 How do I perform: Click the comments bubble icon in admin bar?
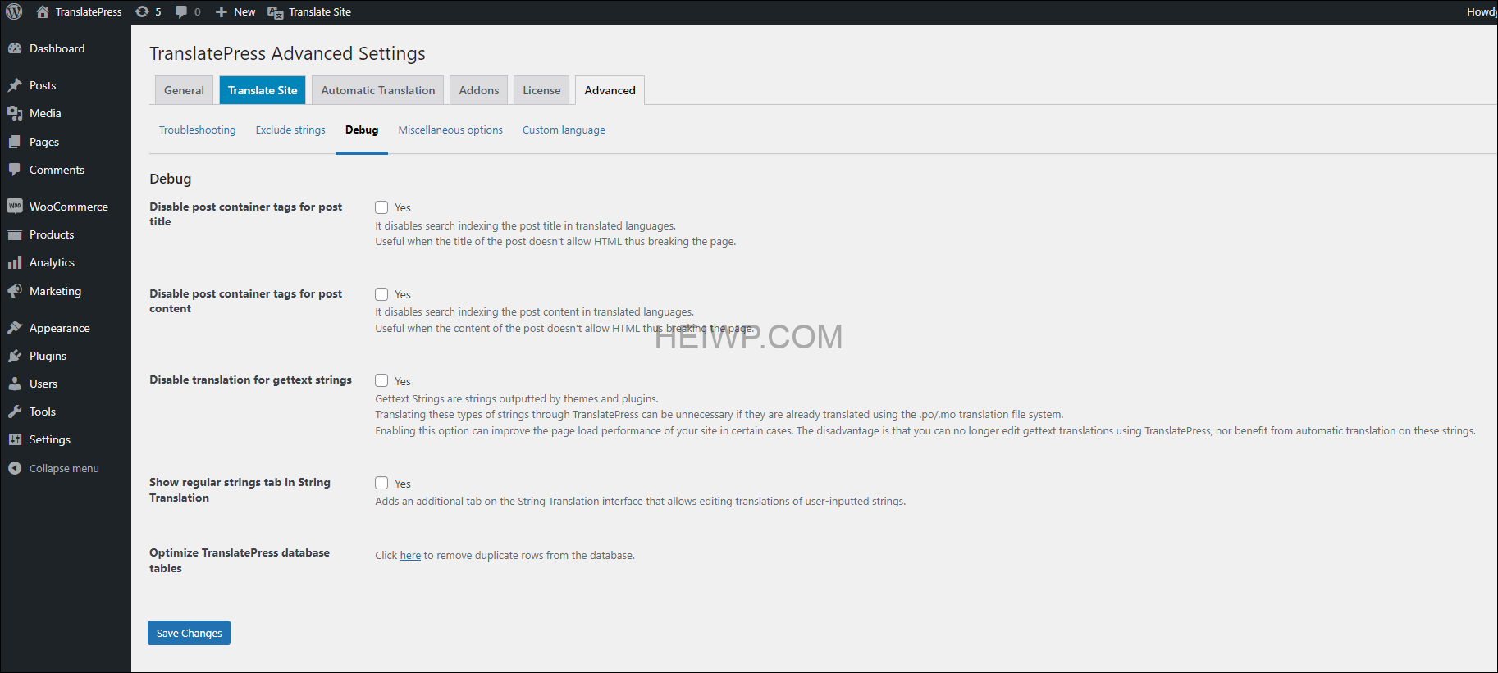click(x=181, y=11)
